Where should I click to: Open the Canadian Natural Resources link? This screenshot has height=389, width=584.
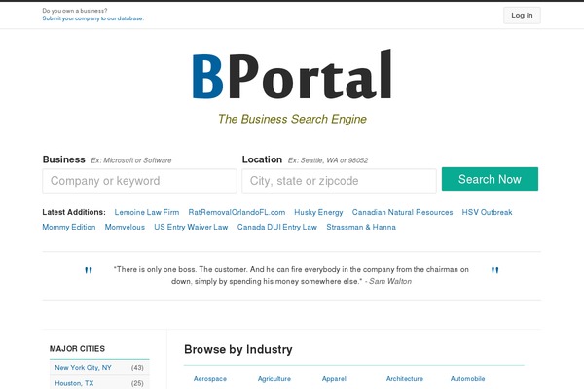pyautogui.click(x=402, y=212)
